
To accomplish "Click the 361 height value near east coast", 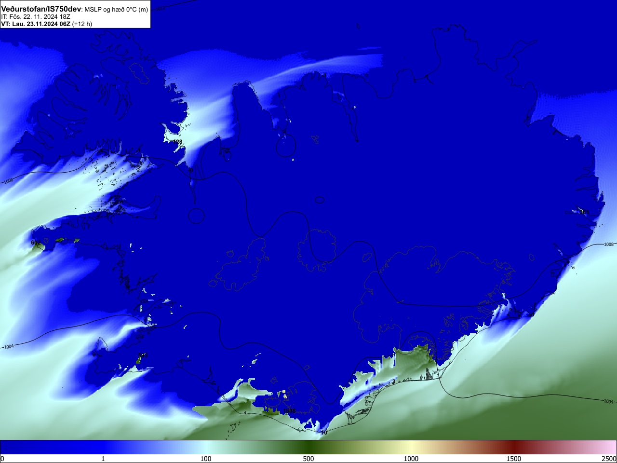I will coord(584,212).
